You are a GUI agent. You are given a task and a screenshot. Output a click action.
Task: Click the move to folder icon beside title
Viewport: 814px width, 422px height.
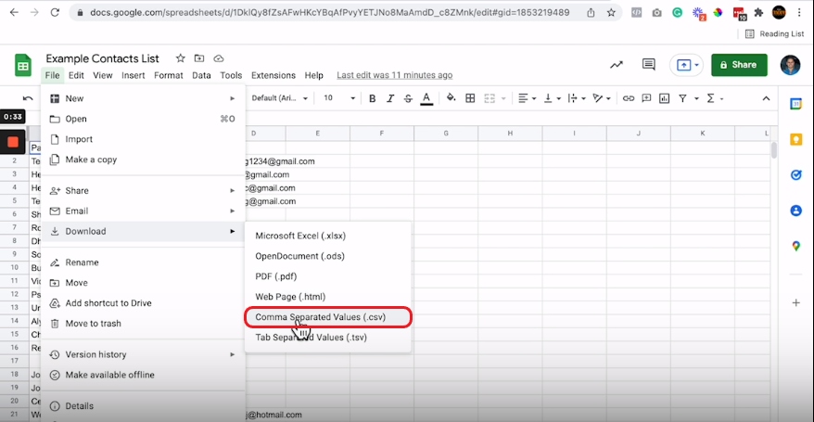click(x=199, y=58)
